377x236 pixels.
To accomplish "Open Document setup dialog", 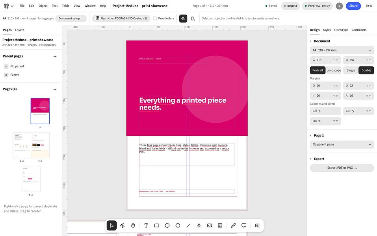I will [71, 18].
